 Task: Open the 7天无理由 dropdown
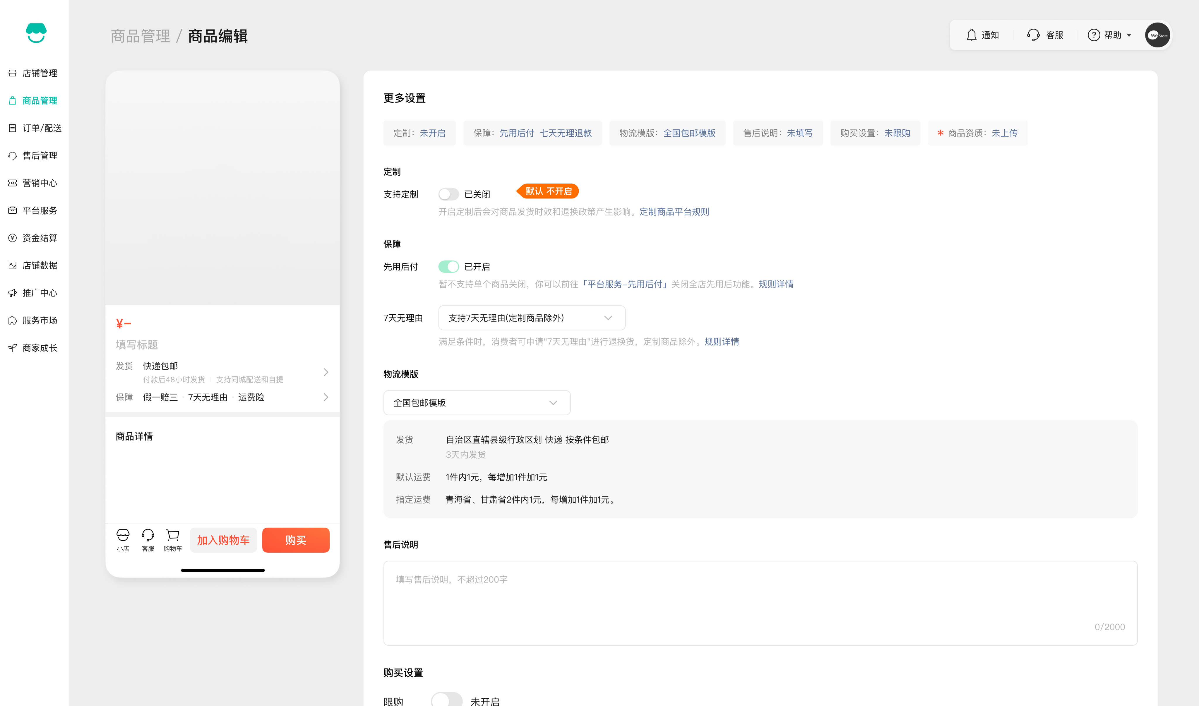[x=532, y=318]
